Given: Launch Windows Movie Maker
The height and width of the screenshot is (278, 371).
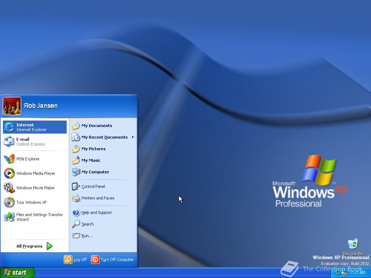Looking at the screenshot, I should click(x=35, y=188).
